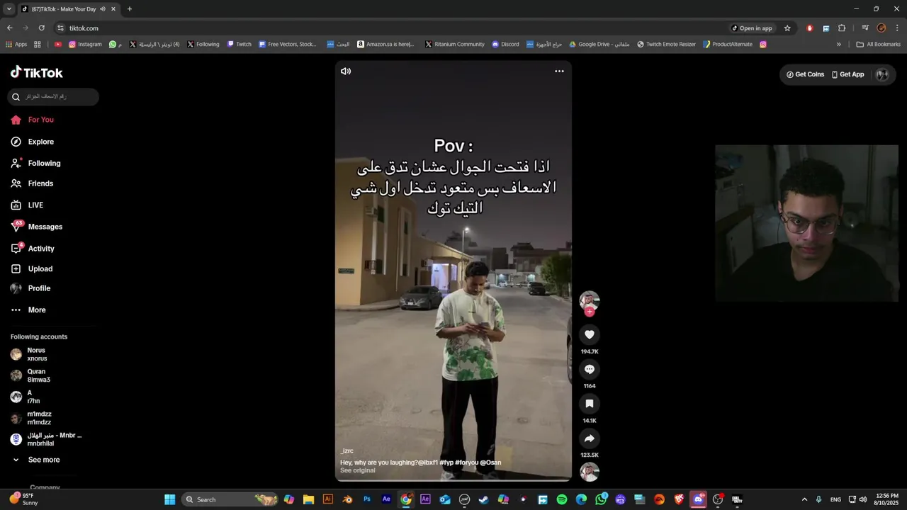Click the taskbar Search box
This screenshot has height=510, width=907.
(x=230, y=499)
